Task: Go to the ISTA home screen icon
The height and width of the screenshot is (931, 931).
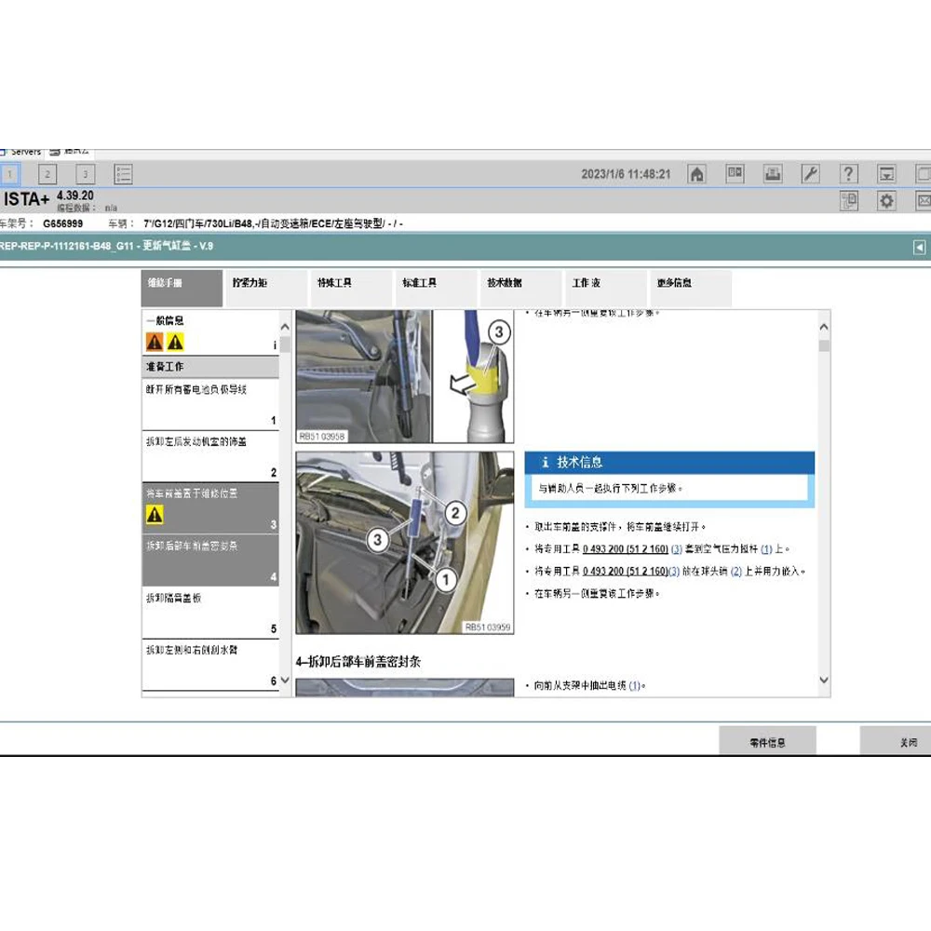Action: pyautogui.click(x=696, y=174)
